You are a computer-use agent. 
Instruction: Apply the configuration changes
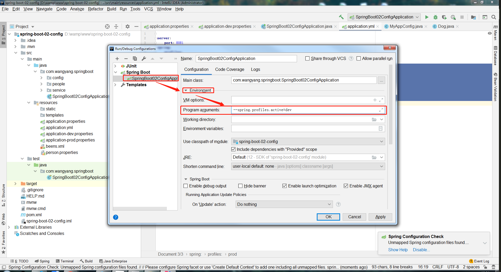click(380, 217)
